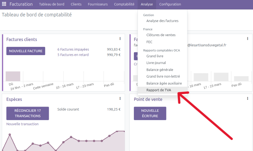
Task: Collapse the Analyse menu
Action: (147, 4)
